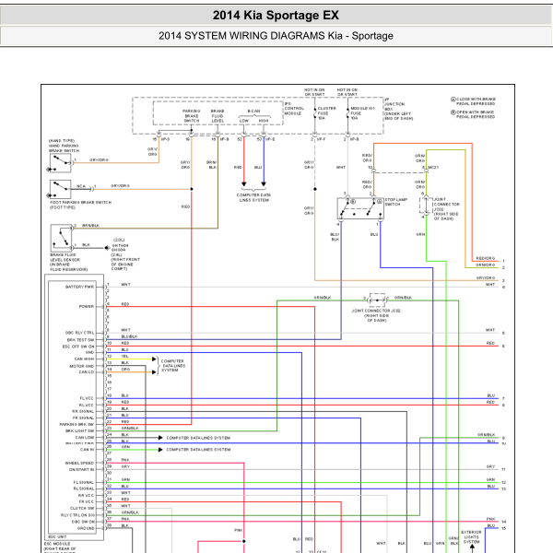
Task: Click the brake fluid level sensor symbol
Action: point(62,238)
